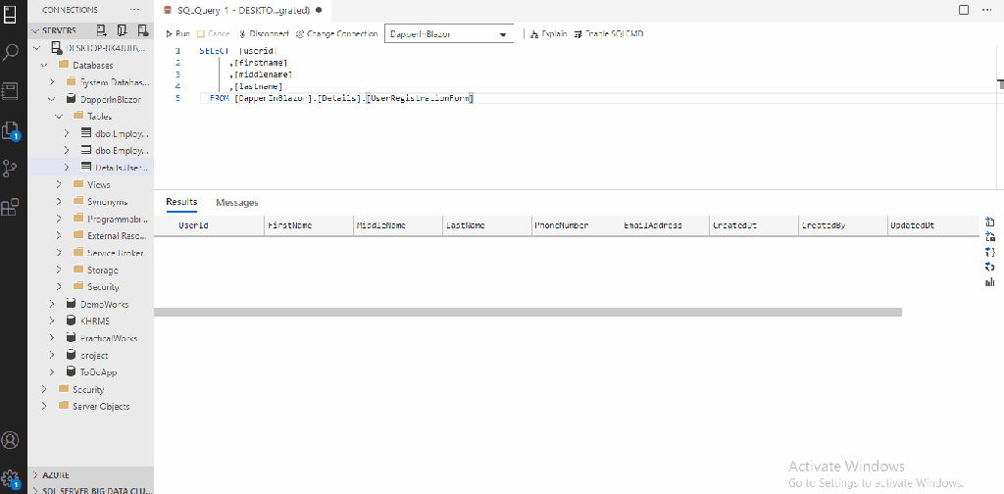Screen dimensions: 1004x494
Task: Expand the Views folder in tree
Action: tap(98, 184)
